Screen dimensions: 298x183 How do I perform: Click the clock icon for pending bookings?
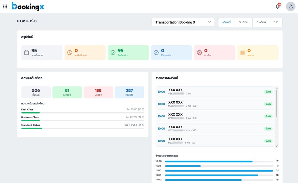click(x=70, y=53)
